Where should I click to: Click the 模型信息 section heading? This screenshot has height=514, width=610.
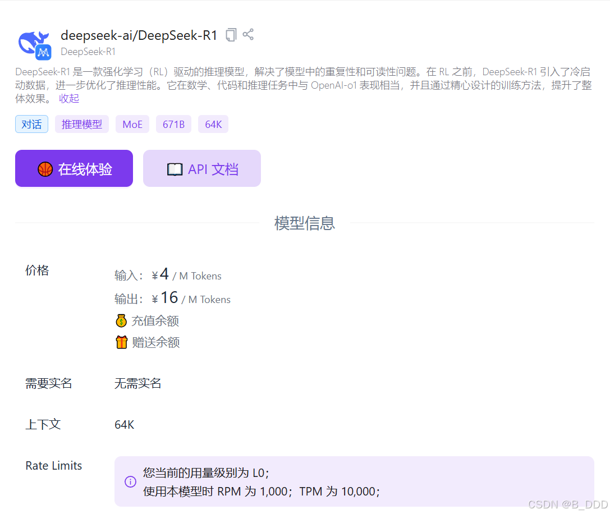[x=305, y=223]
